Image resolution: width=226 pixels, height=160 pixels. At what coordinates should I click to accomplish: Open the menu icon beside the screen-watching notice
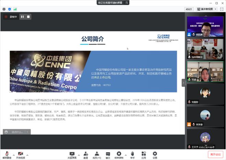pos(127,3)
